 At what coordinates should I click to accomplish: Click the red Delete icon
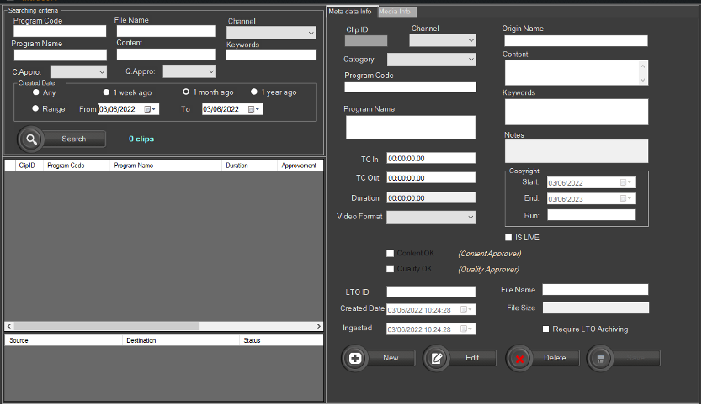520,358
